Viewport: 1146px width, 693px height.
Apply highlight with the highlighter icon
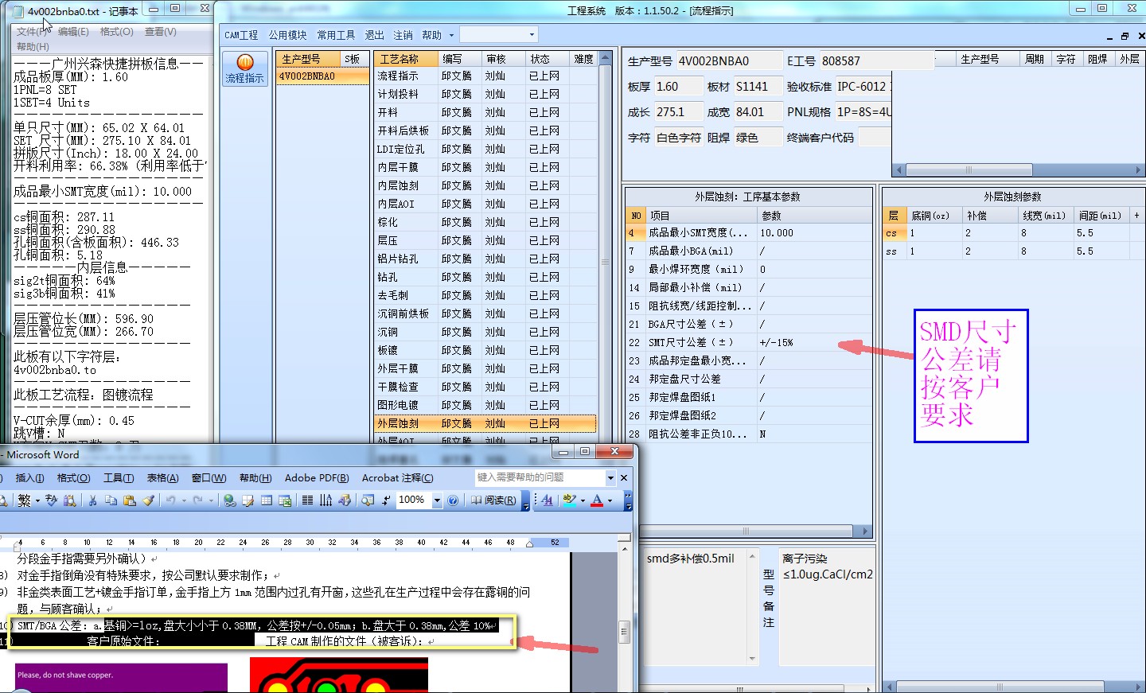click(x=569, y=500)
